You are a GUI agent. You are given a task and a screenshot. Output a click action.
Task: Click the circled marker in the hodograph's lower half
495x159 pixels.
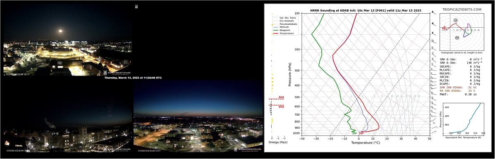[x=457, y=38]
